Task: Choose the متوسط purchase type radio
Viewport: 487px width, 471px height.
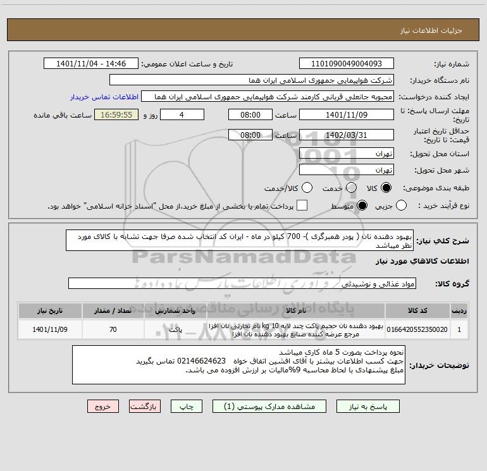Action: click(x=362, y=205)
